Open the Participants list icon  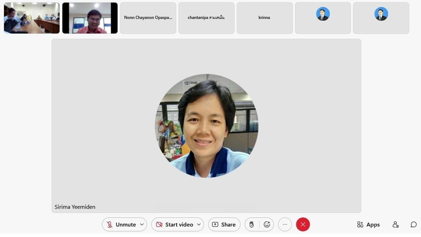point(396,224)
